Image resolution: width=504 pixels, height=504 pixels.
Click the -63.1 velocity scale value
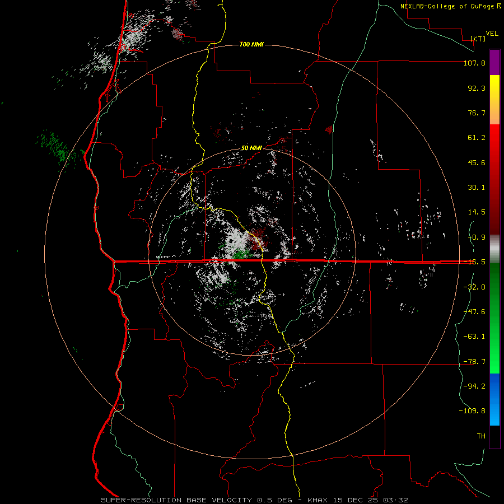pos(474,337)
